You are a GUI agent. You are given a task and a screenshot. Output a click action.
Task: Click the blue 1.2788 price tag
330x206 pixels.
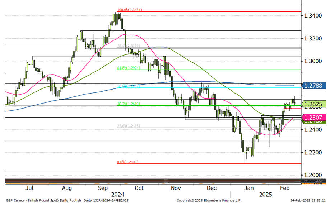pyautogui.click(x=315, y=86)
